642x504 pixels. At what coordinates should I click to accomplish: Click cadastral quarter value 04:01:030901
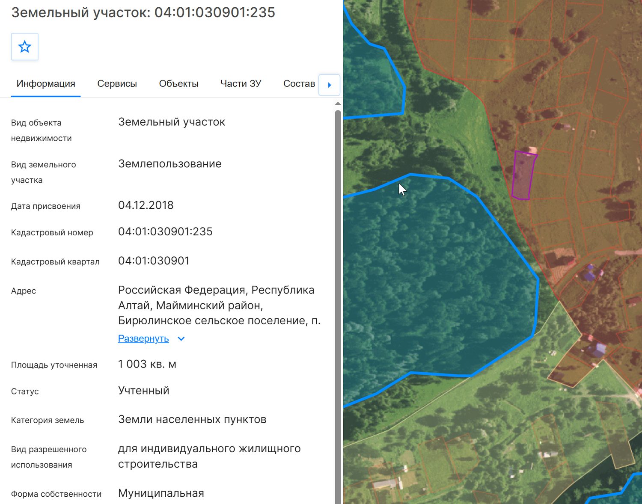tap(154, 261)
